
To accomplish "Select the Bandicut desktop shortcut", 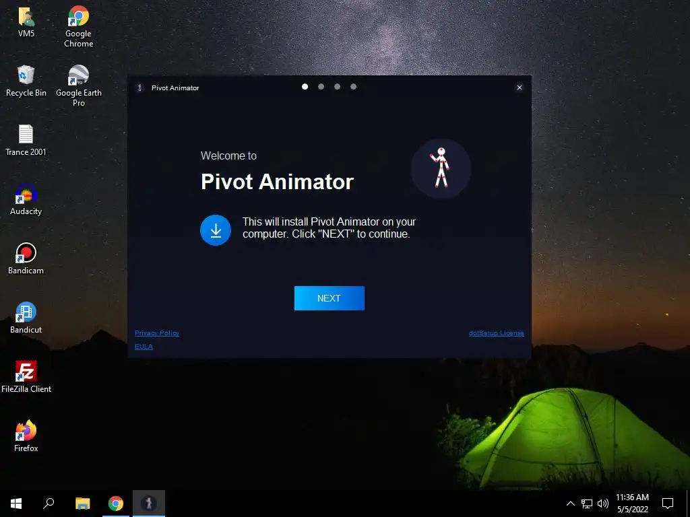I will 26,318.
